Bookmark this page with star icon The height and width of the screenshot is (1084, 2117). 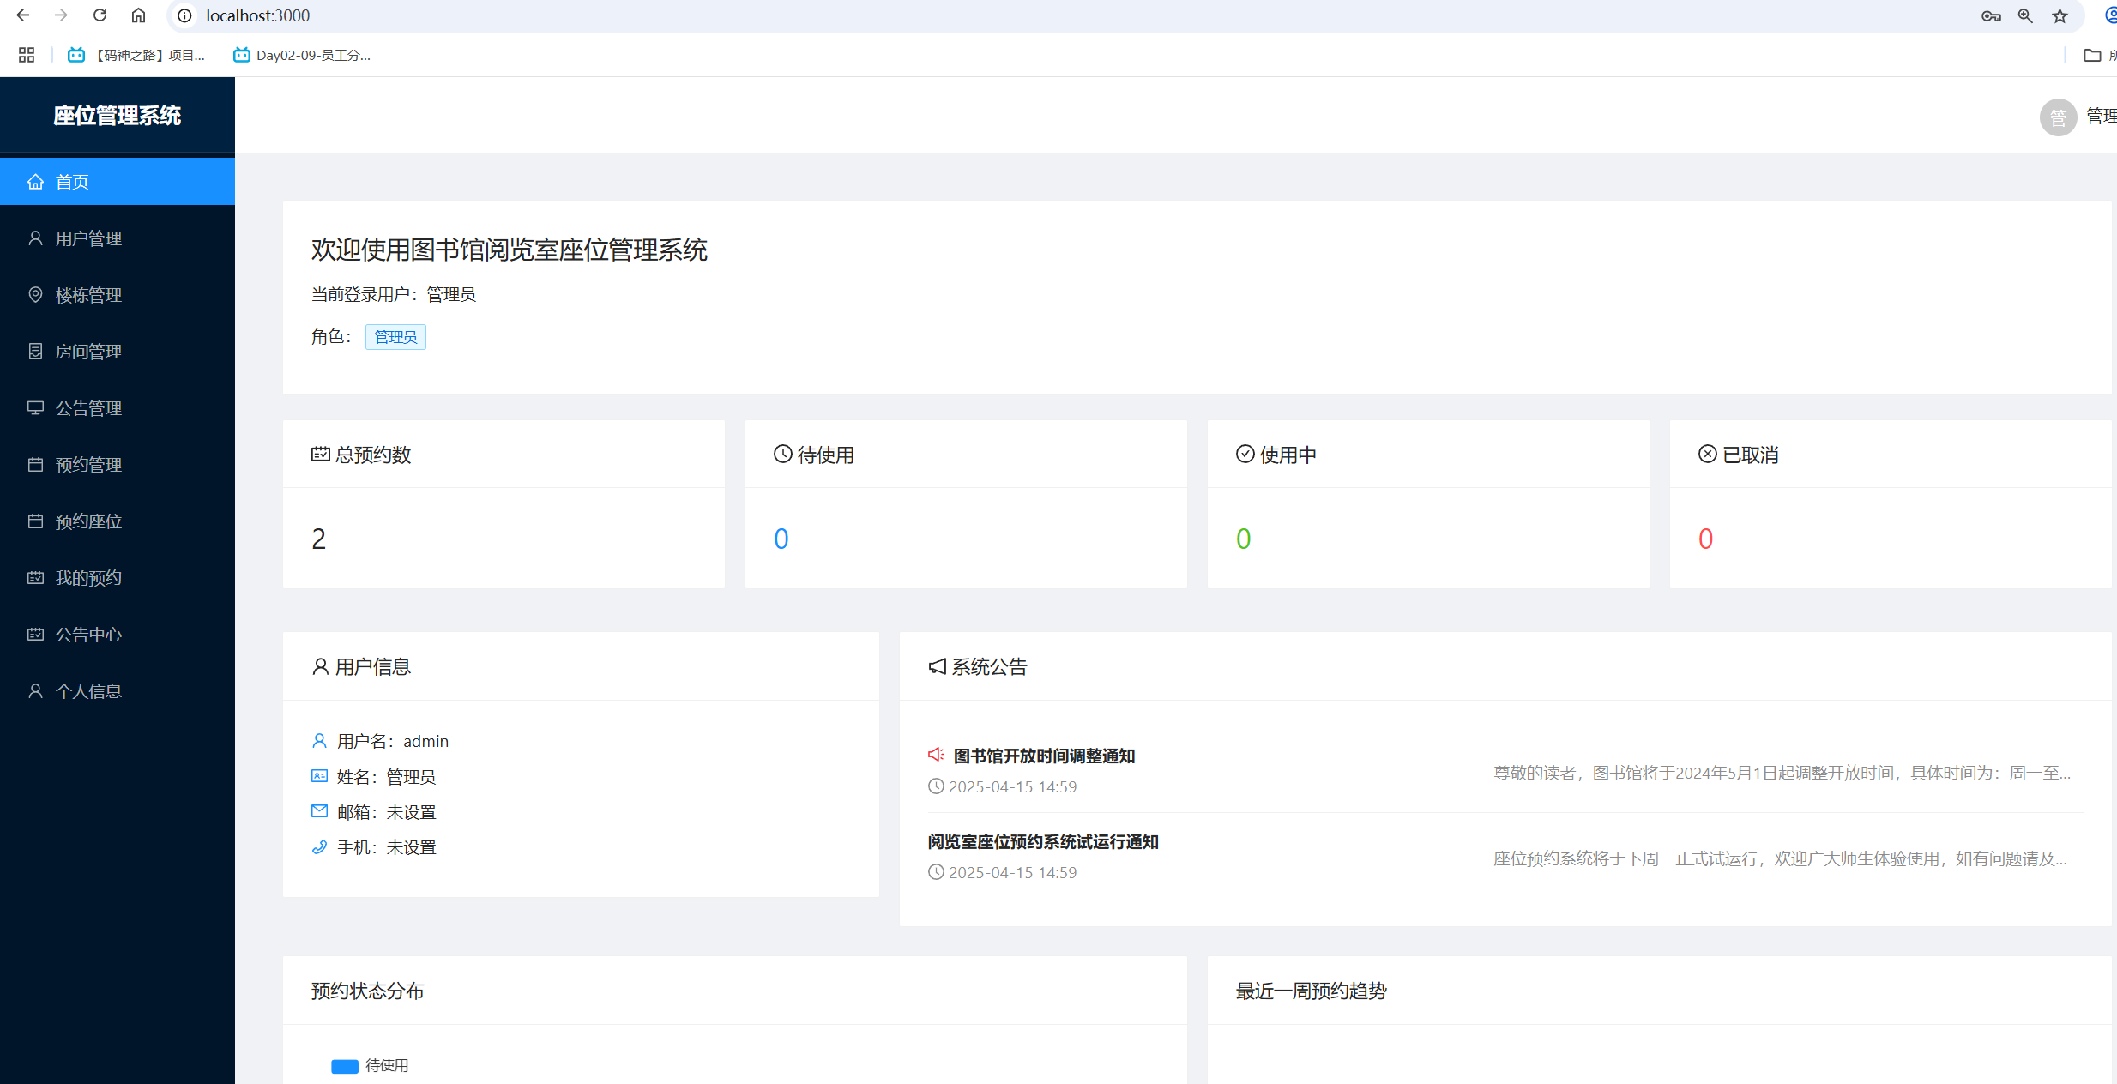coord(2060,15)
